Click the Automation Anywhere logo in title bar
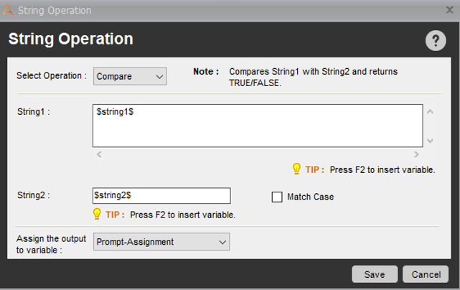Viewport: 460px width, 290px height. point(9,10)
